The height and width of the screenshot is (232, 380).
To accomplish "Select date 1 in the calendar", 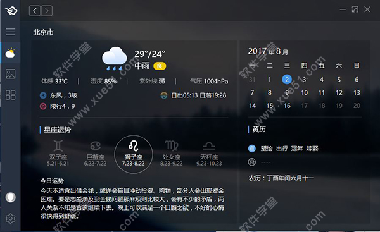I will [270, 80].
